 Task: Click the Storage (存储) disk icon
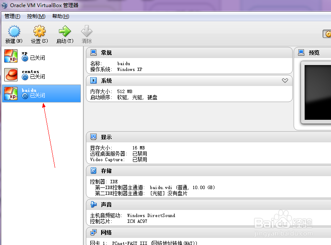click(93, 171)
